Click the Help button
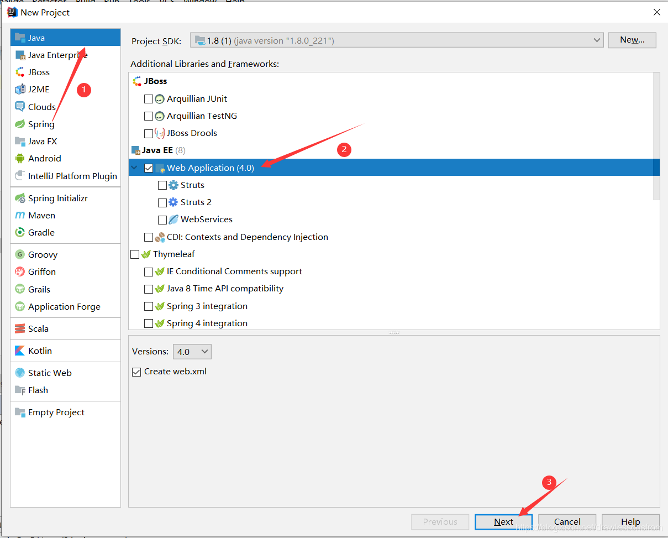This screenshot has width=668, height=538. (x=630, y=521)
